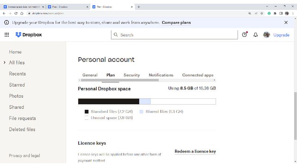Bookmark this page with the star

pos(262,13)
